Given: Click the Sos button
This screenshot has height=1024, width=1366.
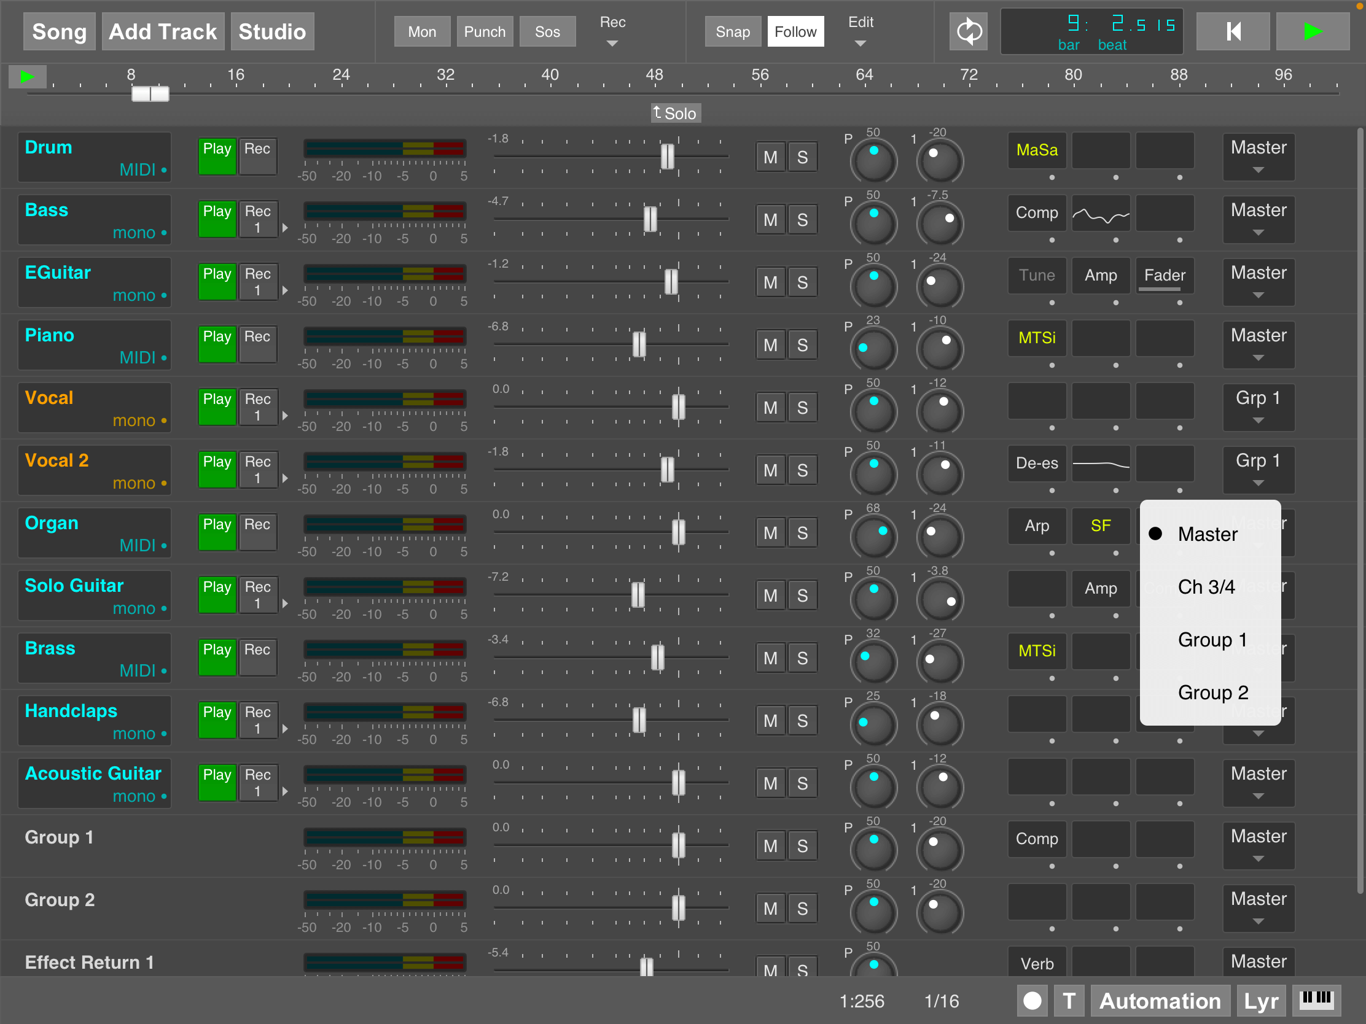Looking at the screenshot, I should pyautogui.click(x=548, y=31).
